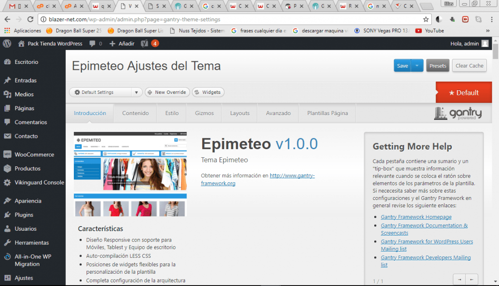The width and height of the screenshot is (499, 286).
Task: Click the grey S extension icon
Action: (x=478, y=19)
